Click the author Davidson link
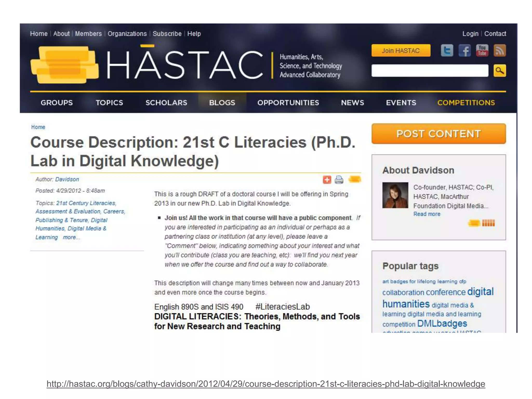Screen dimensions: 532x399 67,179
